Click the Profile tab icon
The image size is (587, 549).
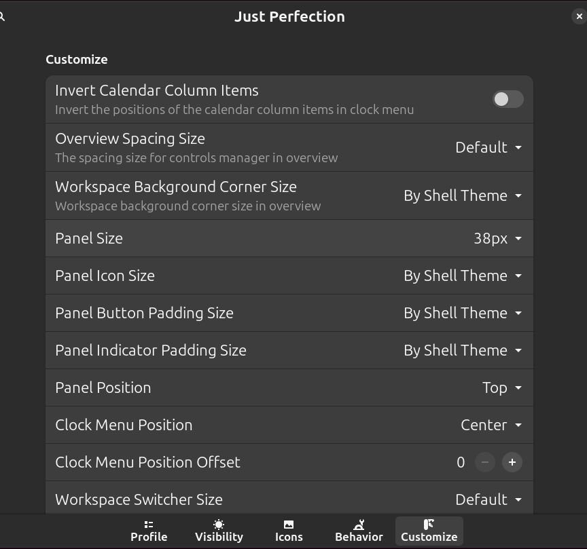[149, 525]
